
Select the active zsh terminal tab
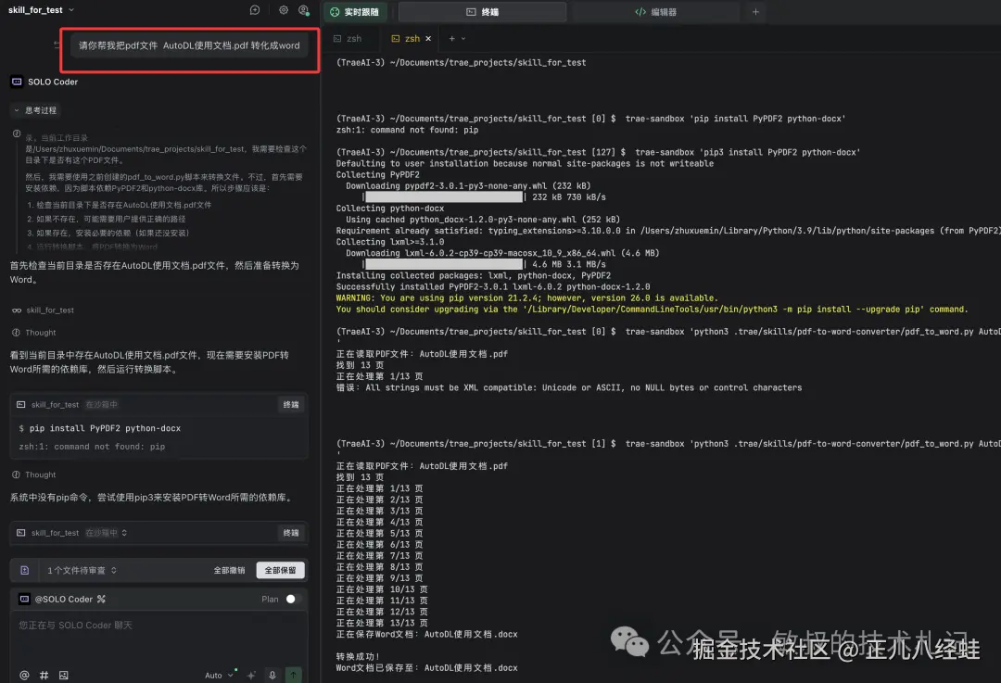pos(408,39)
